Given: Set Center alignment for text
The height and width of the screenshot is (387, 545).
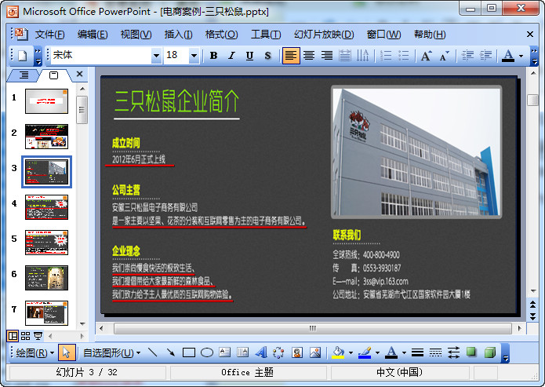Looking at the screenshot, I should point(309,56).
